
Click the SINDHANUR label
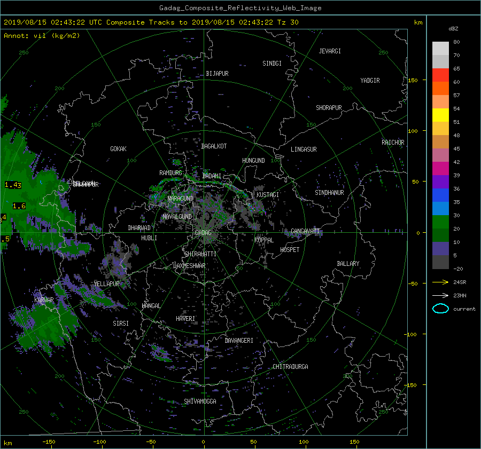click(329, 193)
